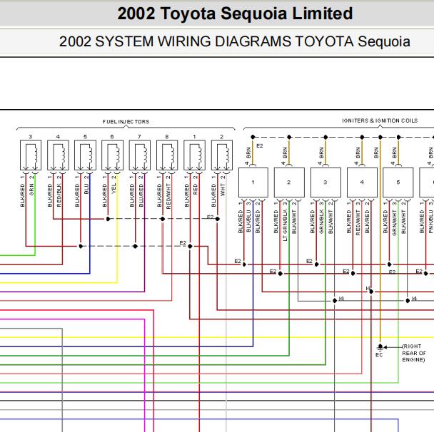Click the "RED/BLK" wire label under injector 4
The height and width of the screenshot is (432, 434).
click(x=59, y=195)
